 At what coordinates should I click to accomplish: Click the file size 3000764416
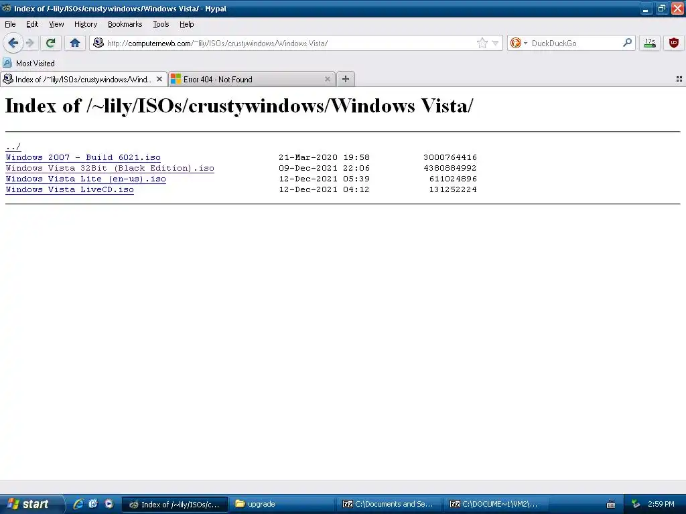pyautogui.click(x=450, y=157)
